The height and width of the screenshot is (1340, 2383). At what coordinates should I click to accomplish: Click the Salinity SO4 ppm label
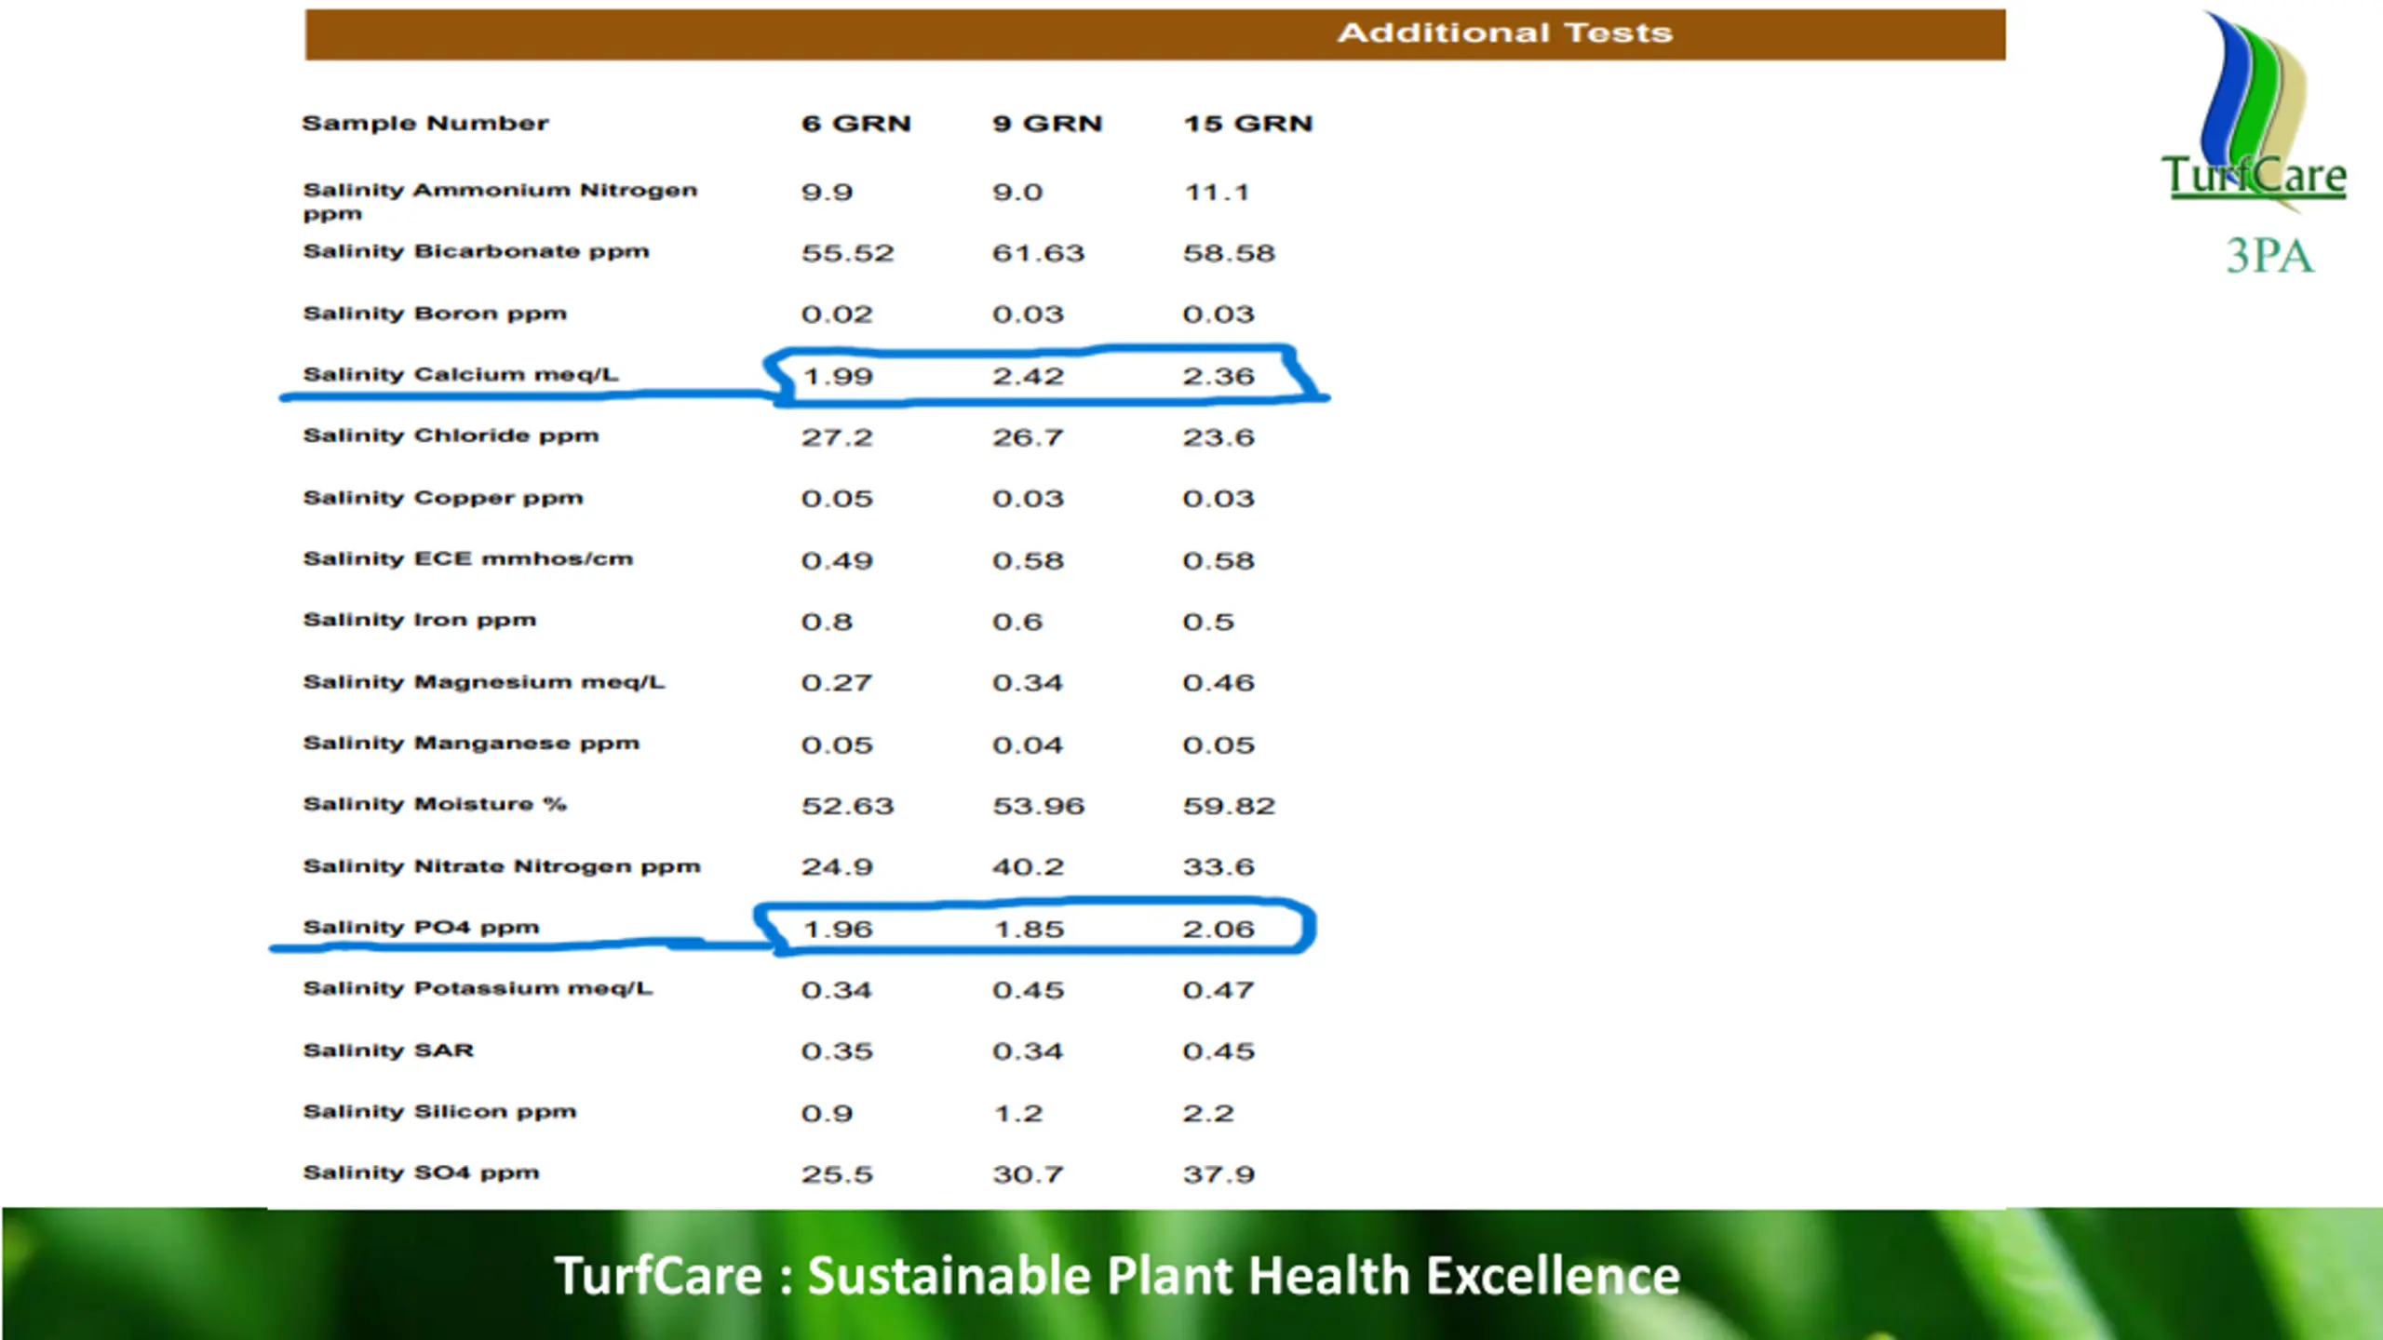(x=421, y=1172)
